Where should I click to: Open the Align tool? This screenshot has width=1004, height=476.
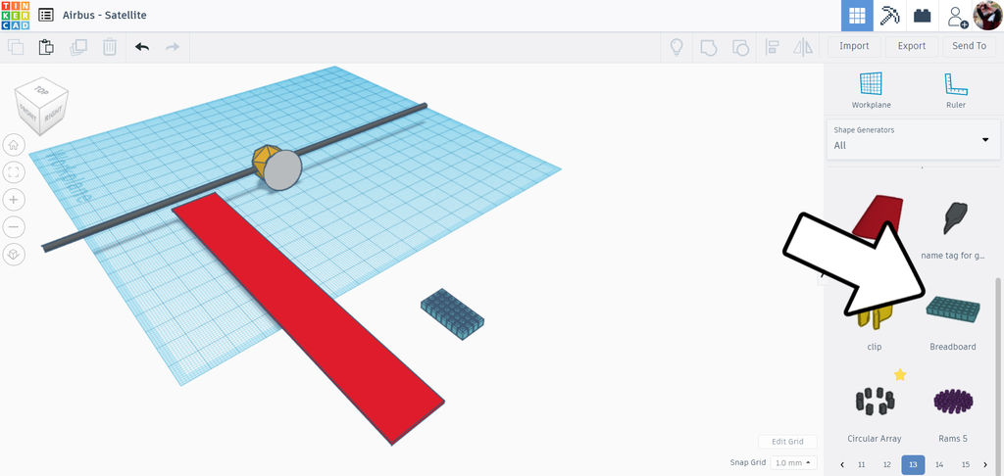(772, 47)
